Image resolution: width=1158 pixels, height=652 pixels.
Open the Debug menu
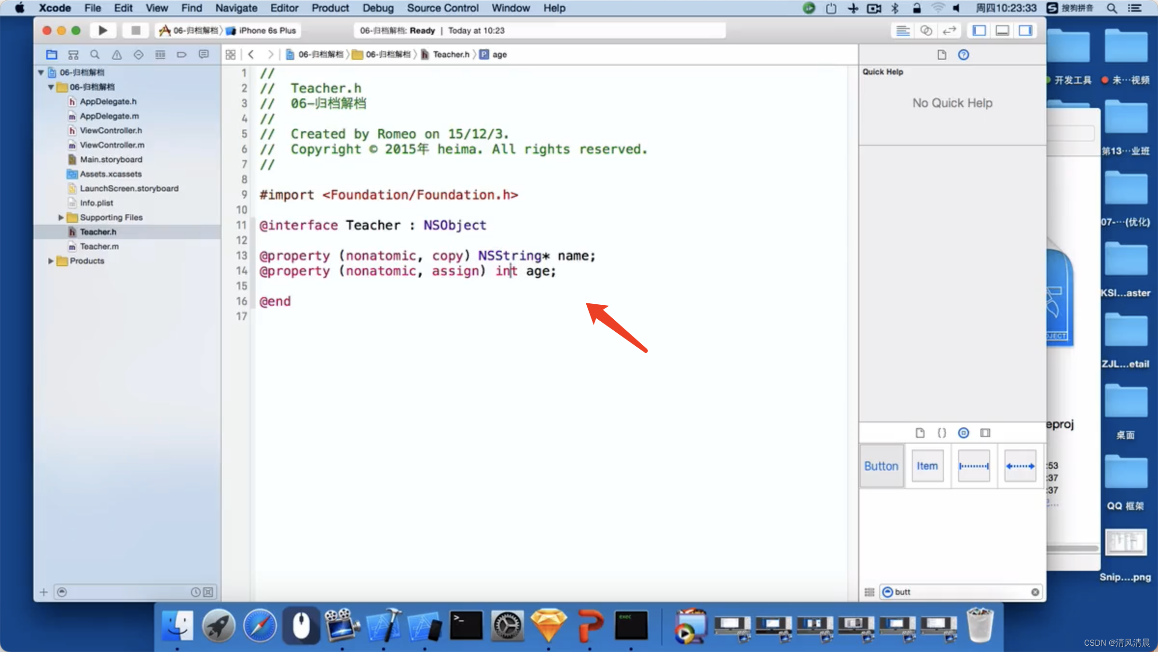(x=378, y=8)
